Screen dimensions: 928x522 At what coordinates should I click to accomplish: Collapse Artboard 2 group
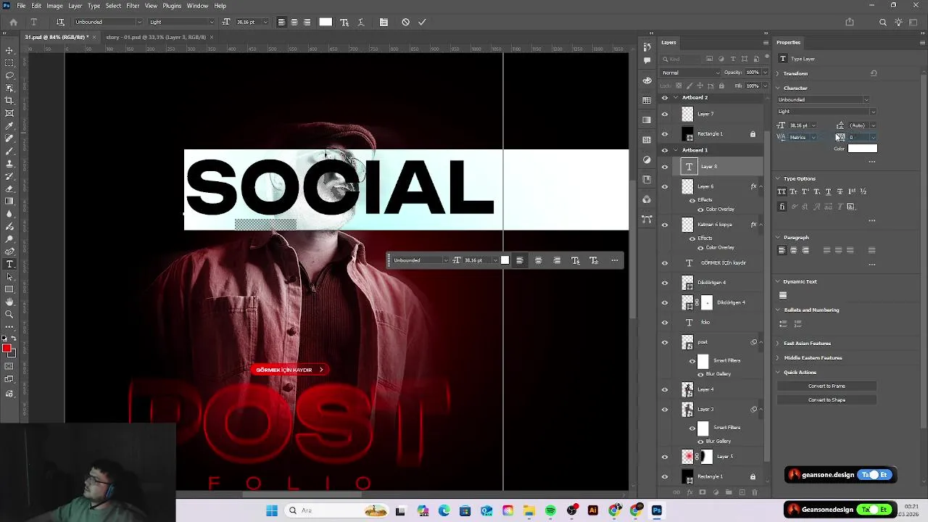click(676, 98)
